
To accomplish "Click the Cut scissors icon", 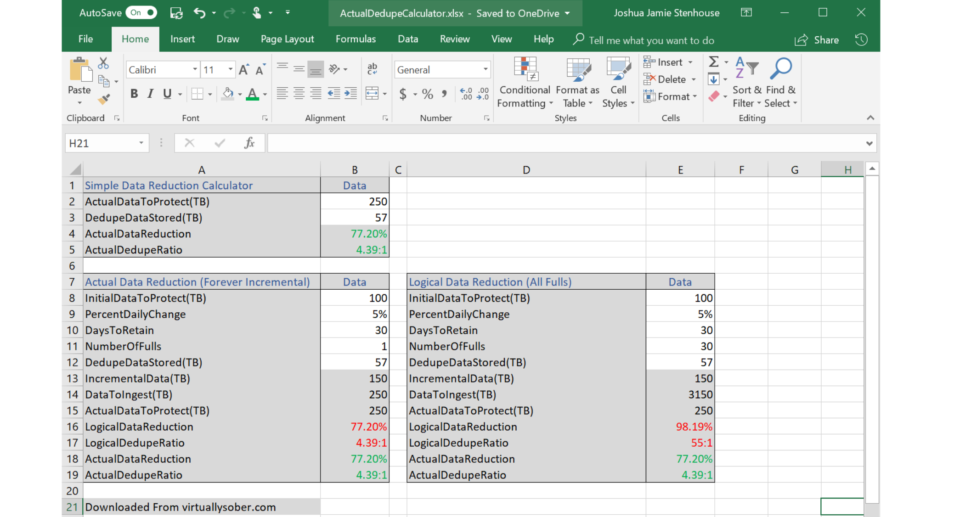I will pyautogui.click(x=103, y=63).
